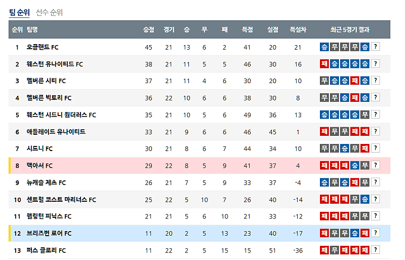405x260 pixels.
Task: Click the '?' badge in 퍼스 글로리 FC row
Action: click(x=375, y=250)
